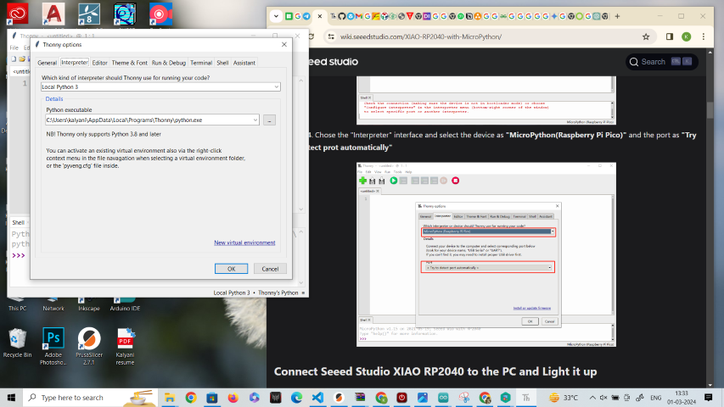Switch to the GitHub tab in Chrome
This screenshot has width=724, height=407.
click(x=342, y=16)
